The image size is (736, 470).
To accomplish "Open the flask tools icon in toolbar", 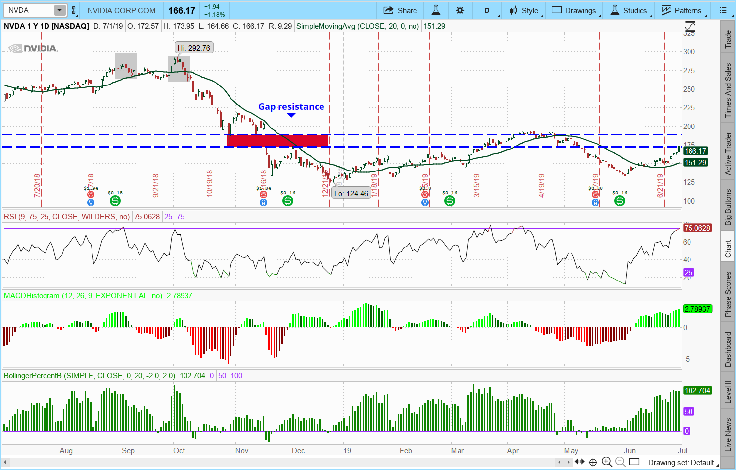I will (436, 10).
